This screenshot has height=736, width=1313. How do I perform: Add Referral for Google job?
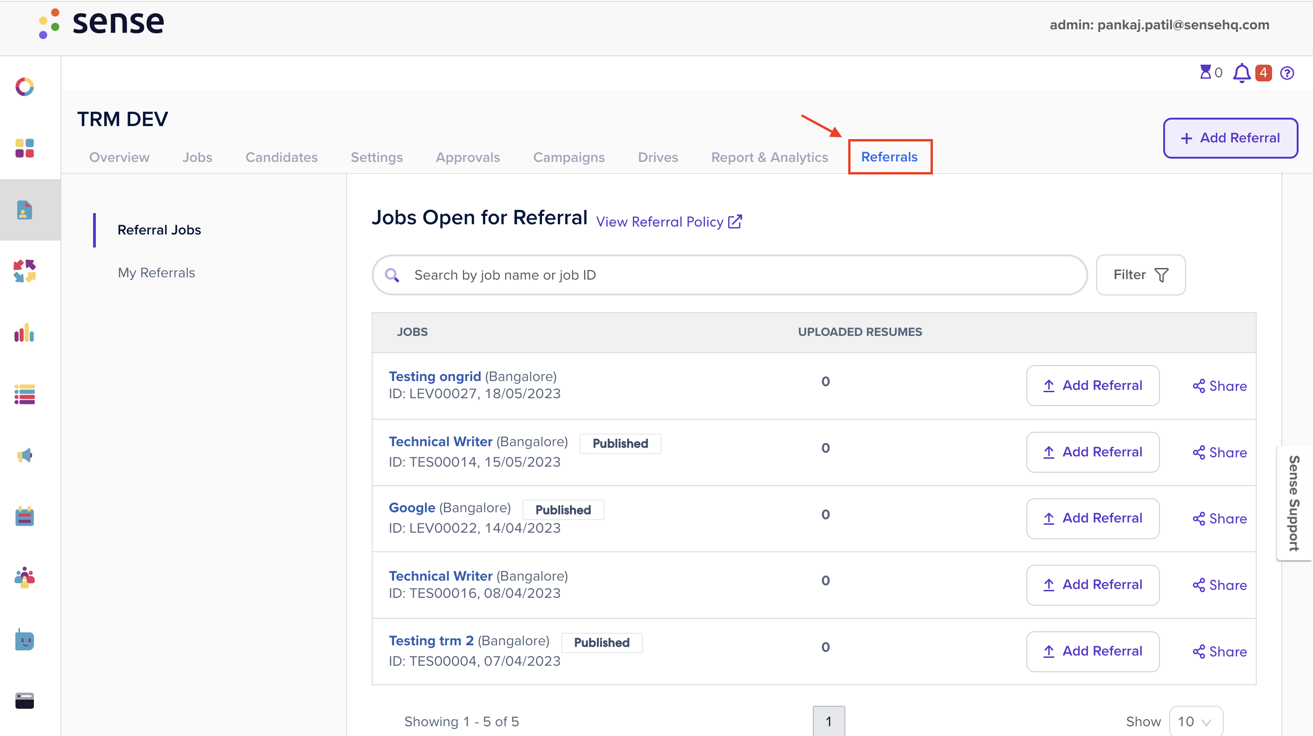[1093, 518]
